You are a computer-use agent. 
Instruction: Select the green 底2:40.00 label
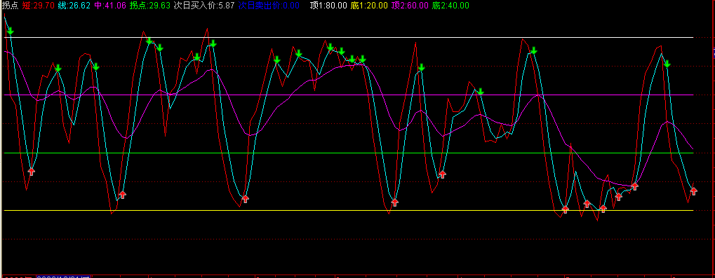point(450,6)
